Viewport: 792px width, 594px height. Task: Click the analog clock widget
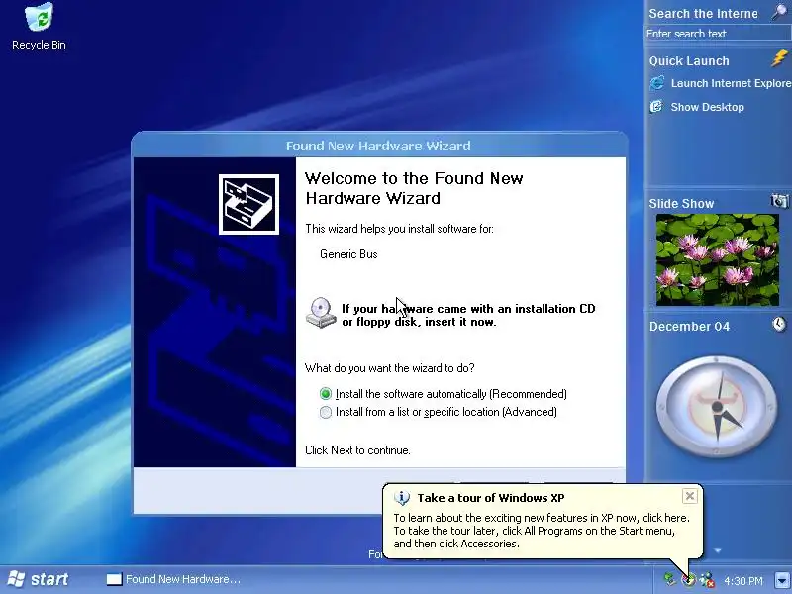[717, 407]
